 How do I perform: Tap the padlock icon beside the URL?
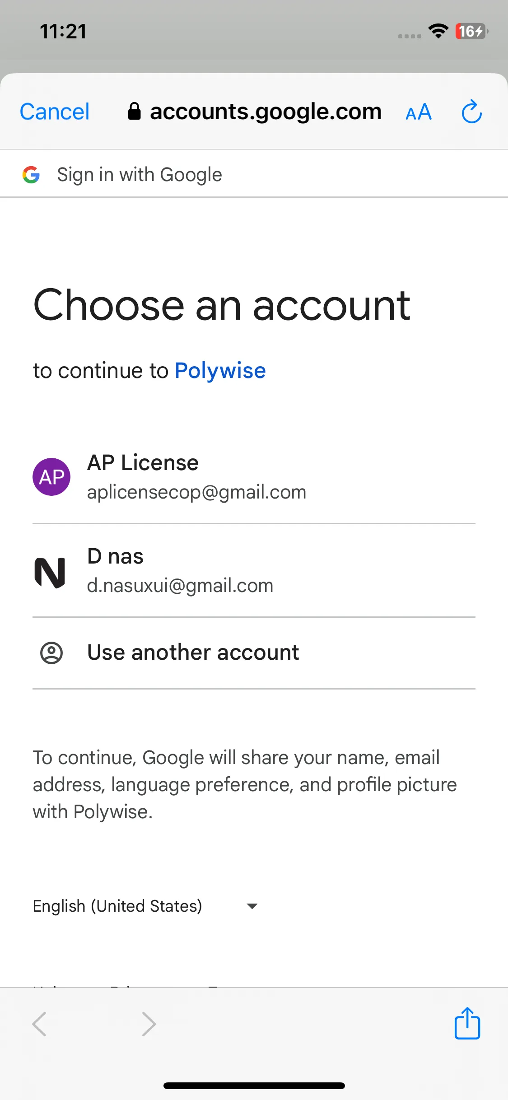point(134,111)
